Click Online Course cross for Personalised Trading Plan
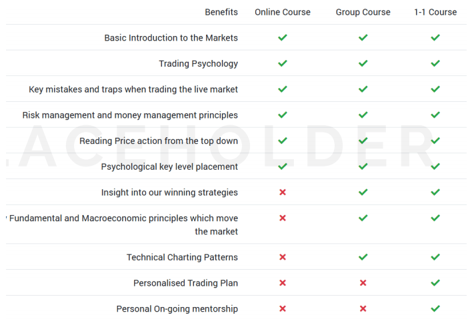Screen dimensions: 476x325 (x=283, y=283)
